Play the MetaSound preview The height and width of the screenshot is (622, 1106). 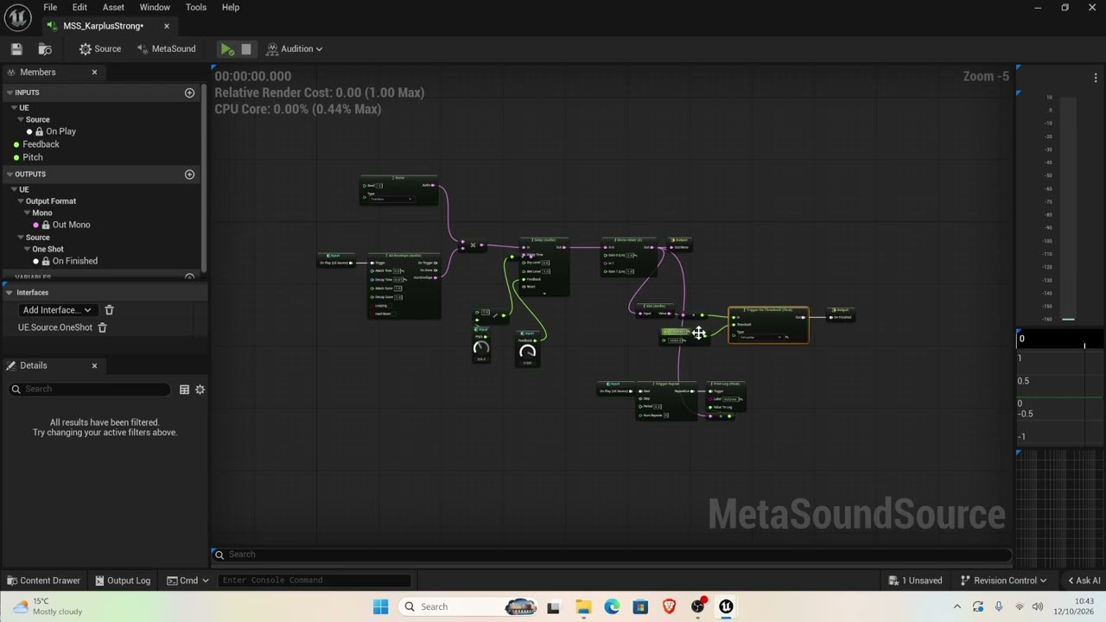tap(226, 49)
